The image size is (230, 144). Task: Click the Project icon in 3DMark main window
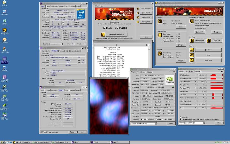pyautogui.click(x=160, y=21)
